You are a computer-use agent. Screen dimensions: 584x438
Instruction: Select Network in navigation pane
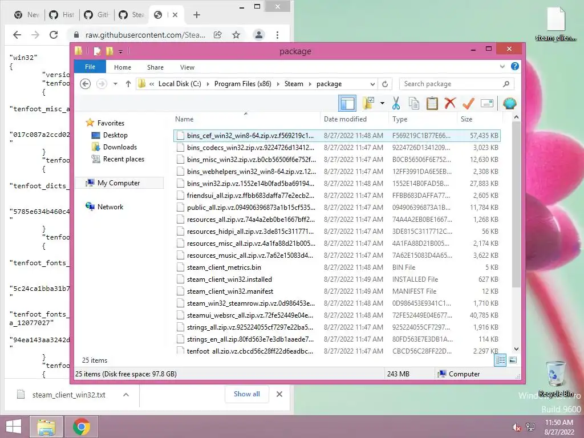click(x=110, y=206)
